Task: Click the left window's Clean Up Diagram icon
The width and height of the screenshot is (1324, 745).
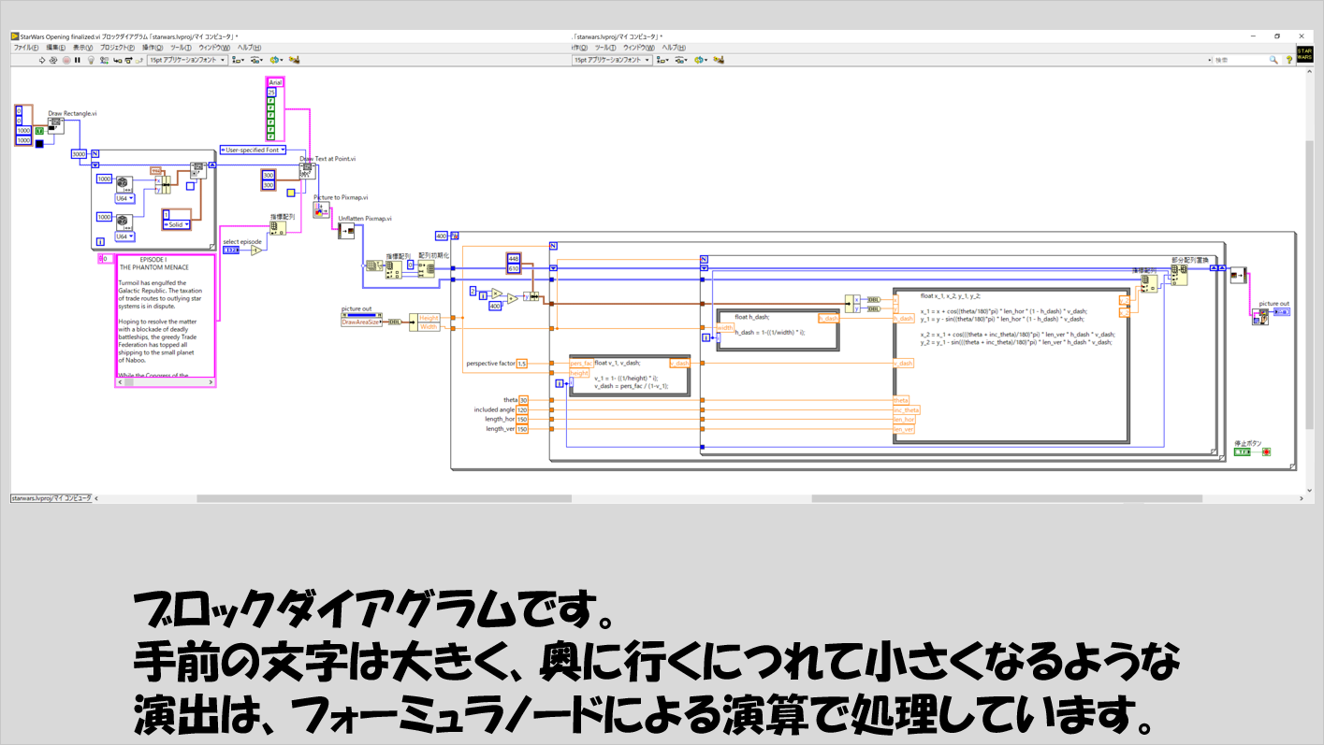Action: [294, 60]
